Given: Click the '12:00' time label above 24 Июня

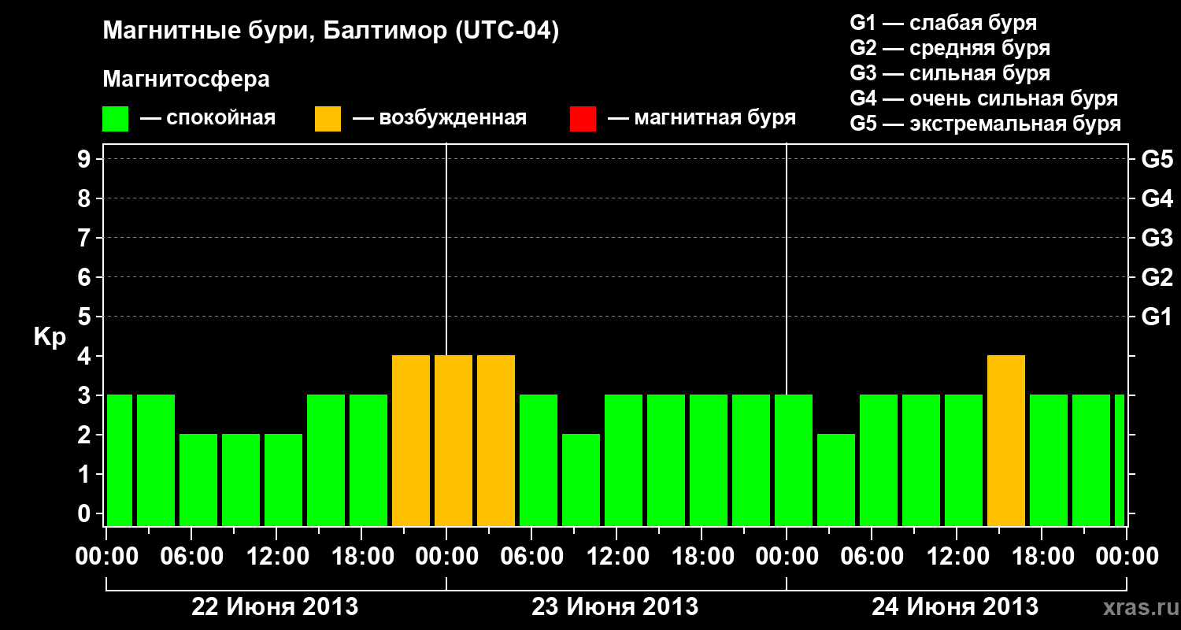Looking at the screenshot, I should click(x=957, y=557).
